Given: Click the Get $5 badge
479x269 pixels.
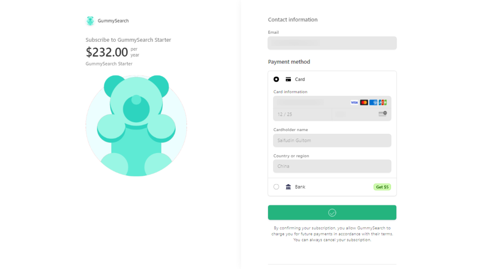Looking at the screenshot, I should [382, 187].
